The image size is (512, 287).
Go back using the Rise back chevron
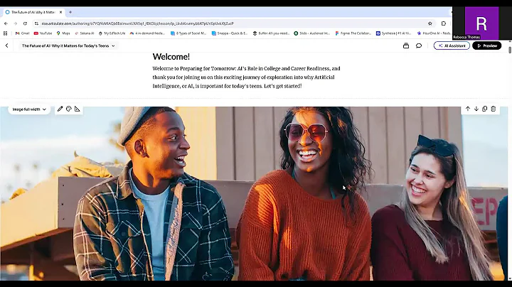[x=7, y=45]
